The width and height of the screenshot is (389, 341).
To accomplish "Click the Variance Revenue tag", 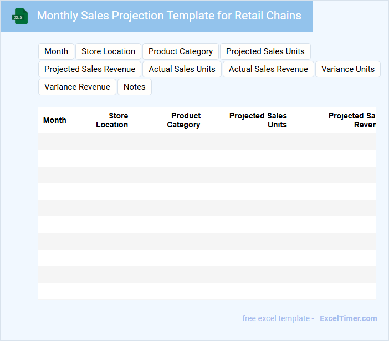I will [77, 87].
